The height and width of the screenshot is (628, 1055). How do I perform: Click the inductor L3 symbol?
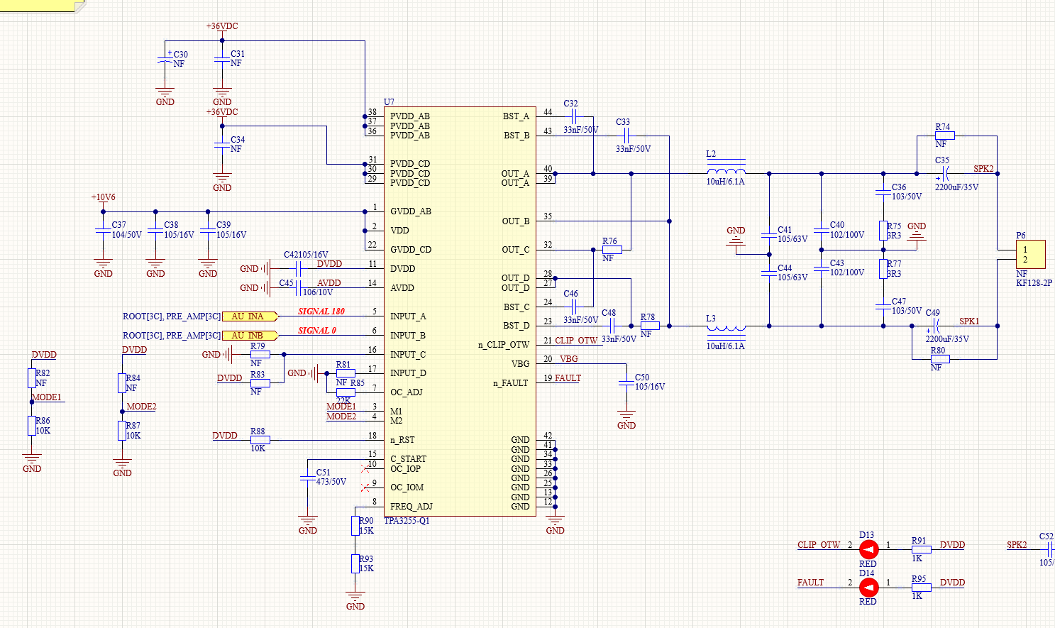tap(727, 328)
